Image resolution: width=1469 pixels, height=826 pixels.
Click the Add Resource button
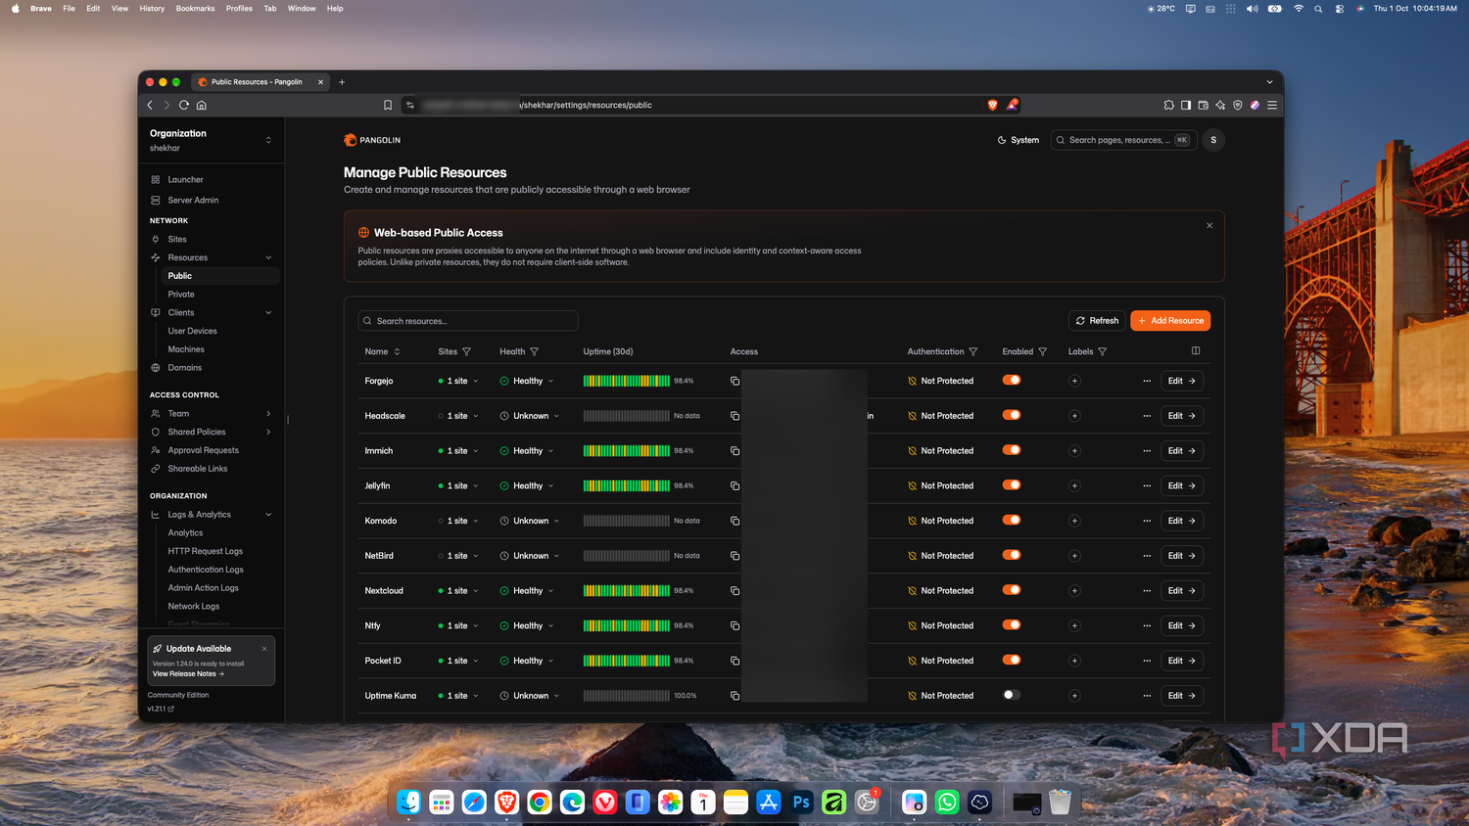pos(1170,321)
